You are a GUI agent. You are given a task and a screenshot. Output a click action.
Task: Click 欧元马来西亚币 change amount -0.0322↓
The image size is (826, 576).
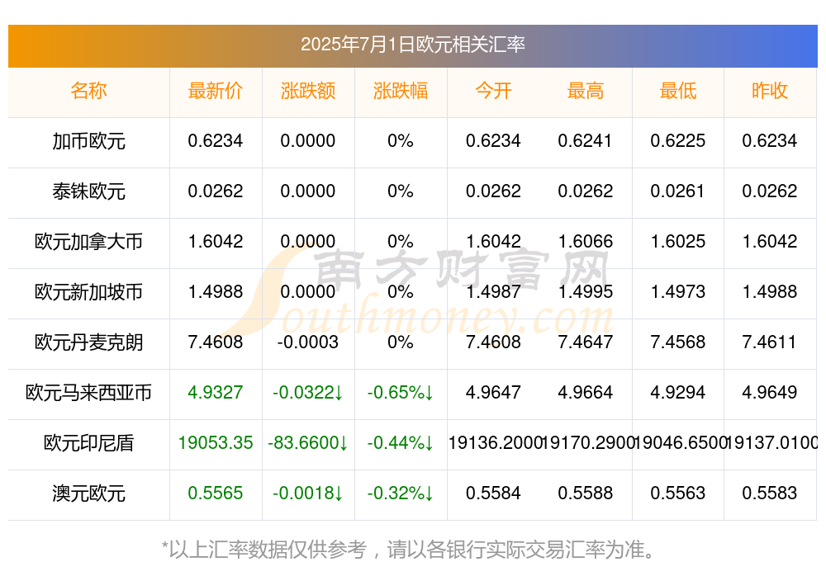[308, 393]
